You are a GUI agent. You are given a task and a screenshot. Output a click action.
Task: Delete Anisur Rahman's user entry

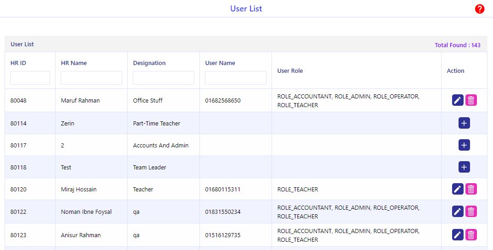click(471, 234)
